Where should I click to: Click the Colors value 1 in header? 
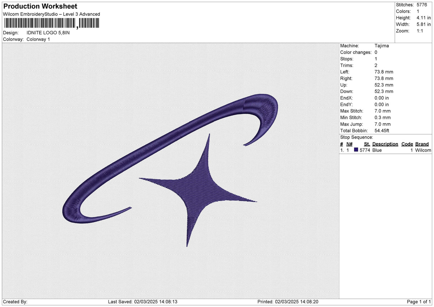pos(418,11)
